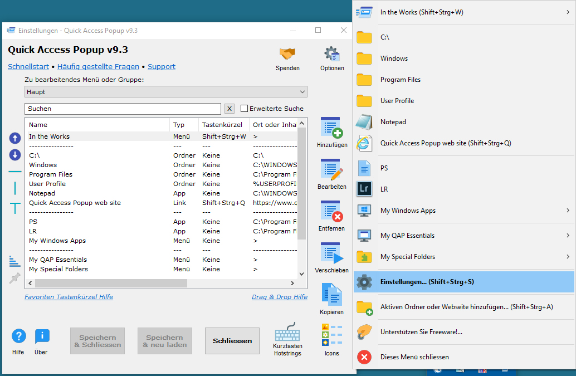Click the PS document icon in popup menu
The height and width of the screenshot is (376, 576).
[x=364, y=168]
